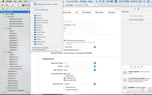Choose Download Simulators... menu entry

click(40, 50)
